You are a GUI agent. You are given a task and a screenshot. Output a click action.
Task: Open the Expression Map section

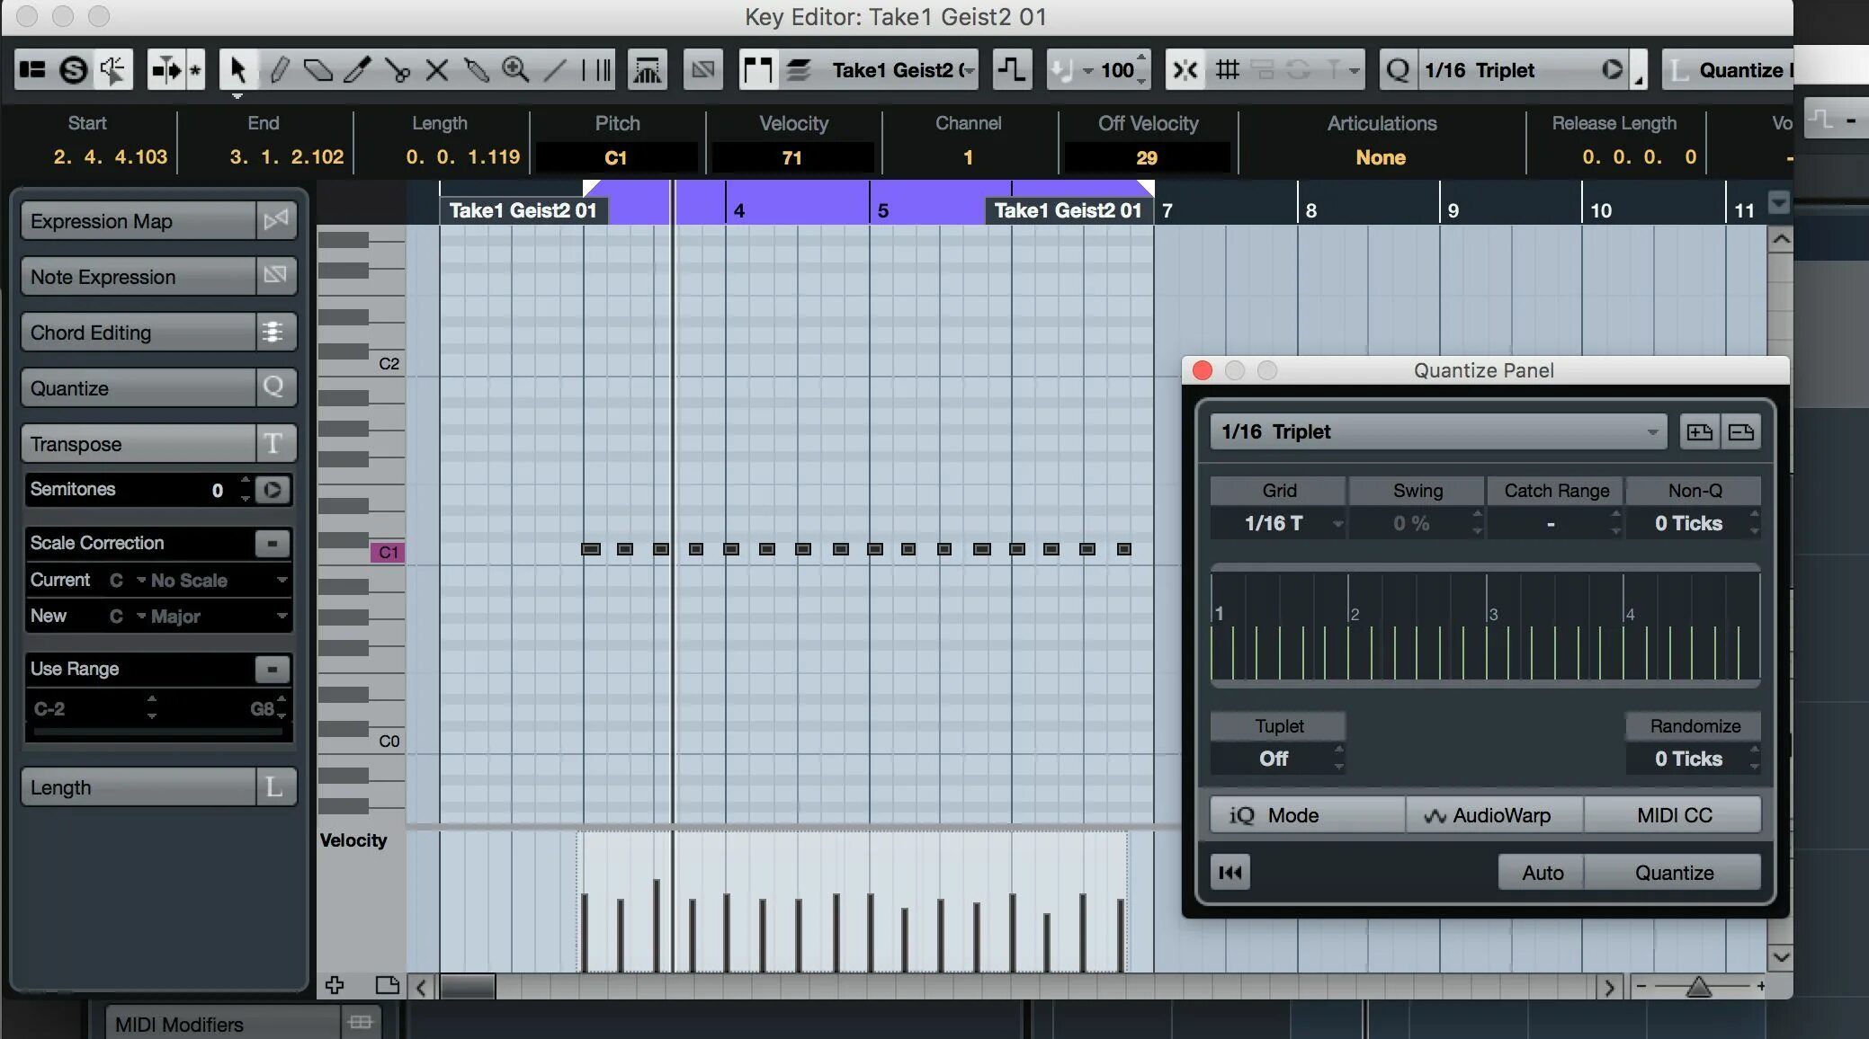coord(158,221)
